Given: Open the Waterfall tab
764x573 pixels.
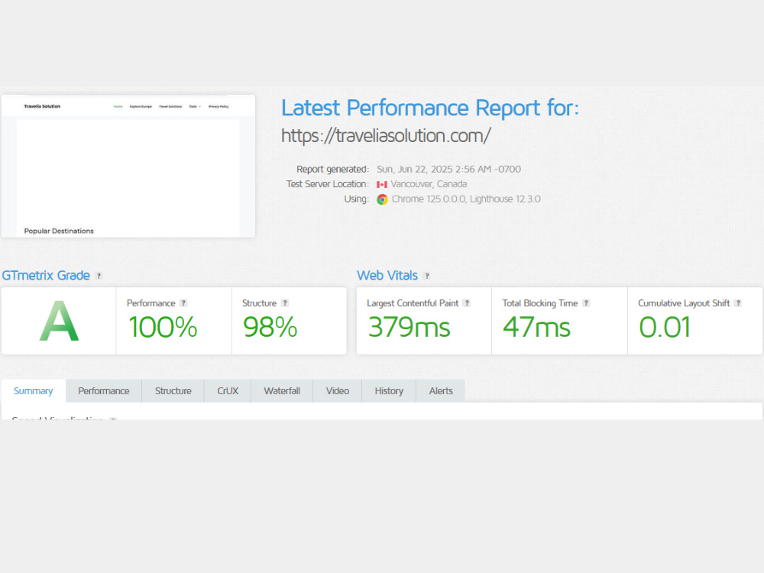Looking at the screenshot, I should tap(282, 390).
